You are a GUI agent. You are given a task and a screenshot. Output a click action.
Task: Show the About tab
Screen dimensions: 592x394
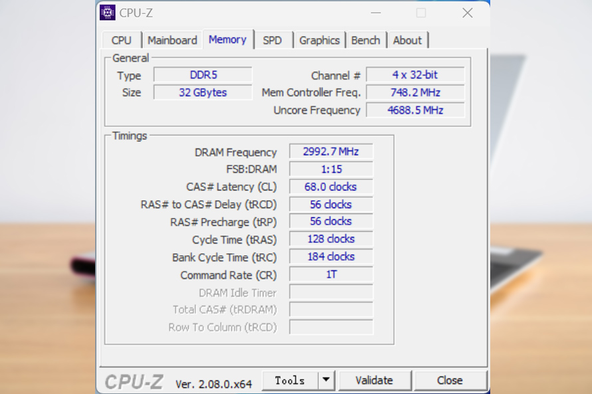pos(407,41)
